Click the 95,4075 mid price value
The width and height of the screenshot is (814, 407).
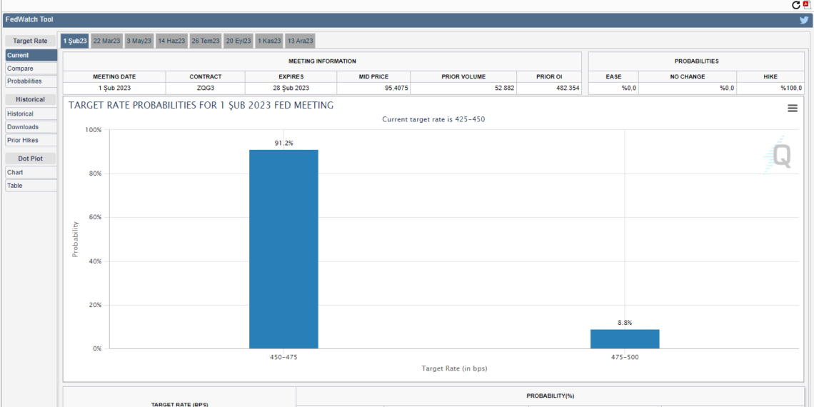click(x=396, y=89)
